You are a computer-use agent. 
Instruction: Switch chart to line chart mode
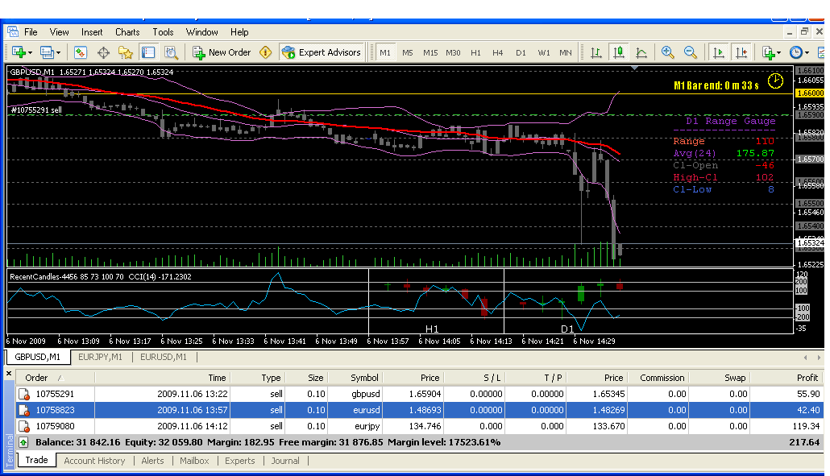point(641,52)
